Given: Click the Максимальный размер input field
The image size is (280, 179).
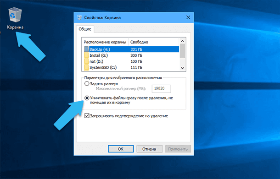Looking at the screenshot, I should point(161,88).
